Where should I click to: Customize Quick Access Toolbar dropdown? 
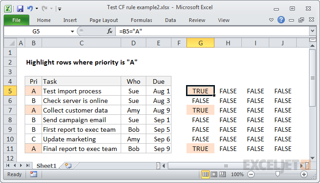[59, 9]
